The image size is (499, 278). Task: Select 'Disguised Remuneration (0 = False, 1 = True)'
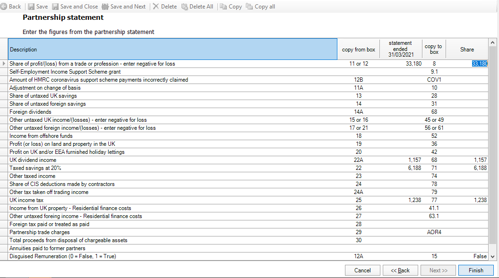63,256
